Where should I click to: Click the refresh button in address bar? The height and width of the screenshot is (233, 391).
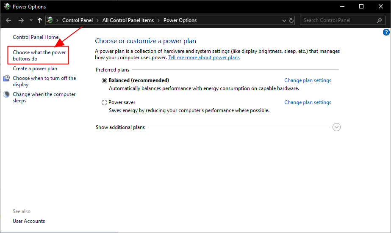[x=291, y=20]
